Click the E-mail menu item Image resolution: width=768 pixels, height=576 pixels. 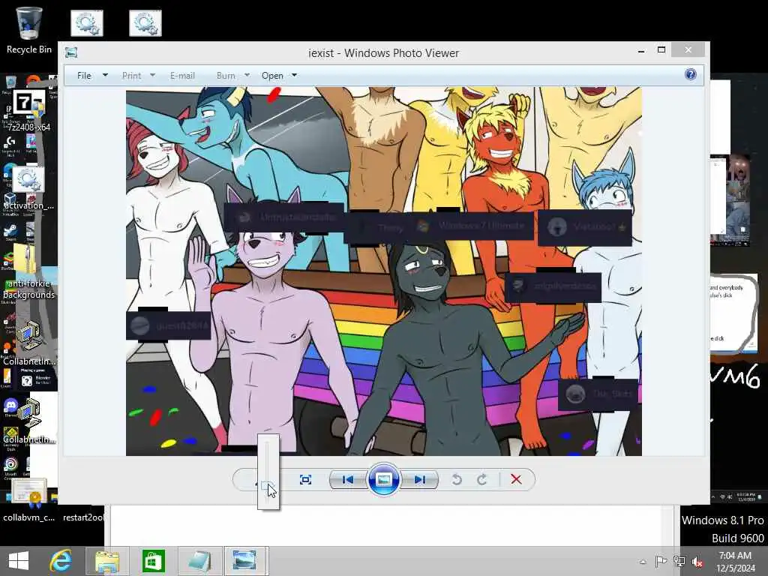(182, 76)
